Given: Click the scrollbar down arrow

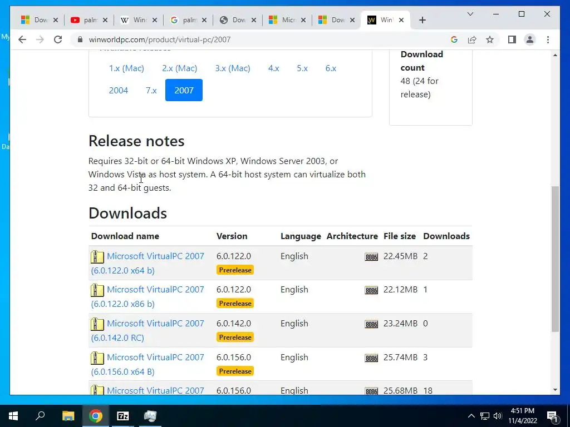Looking at the screenshot, I should (555, 390).
